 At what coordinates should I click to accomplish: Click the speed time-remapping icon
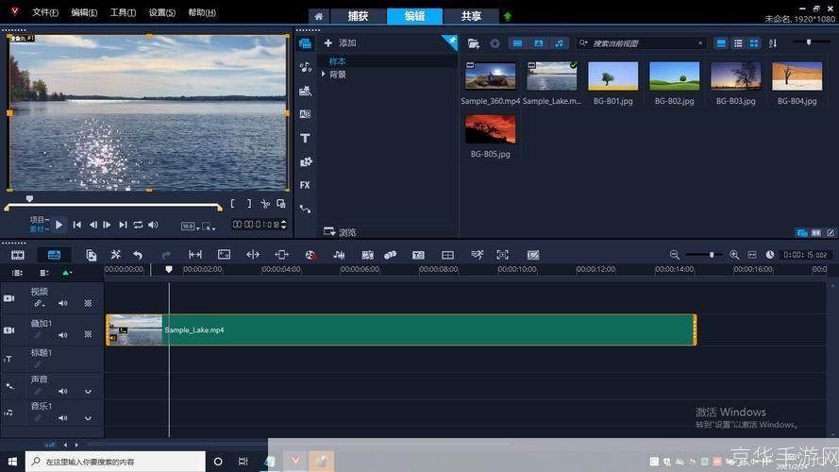(477, 255)
